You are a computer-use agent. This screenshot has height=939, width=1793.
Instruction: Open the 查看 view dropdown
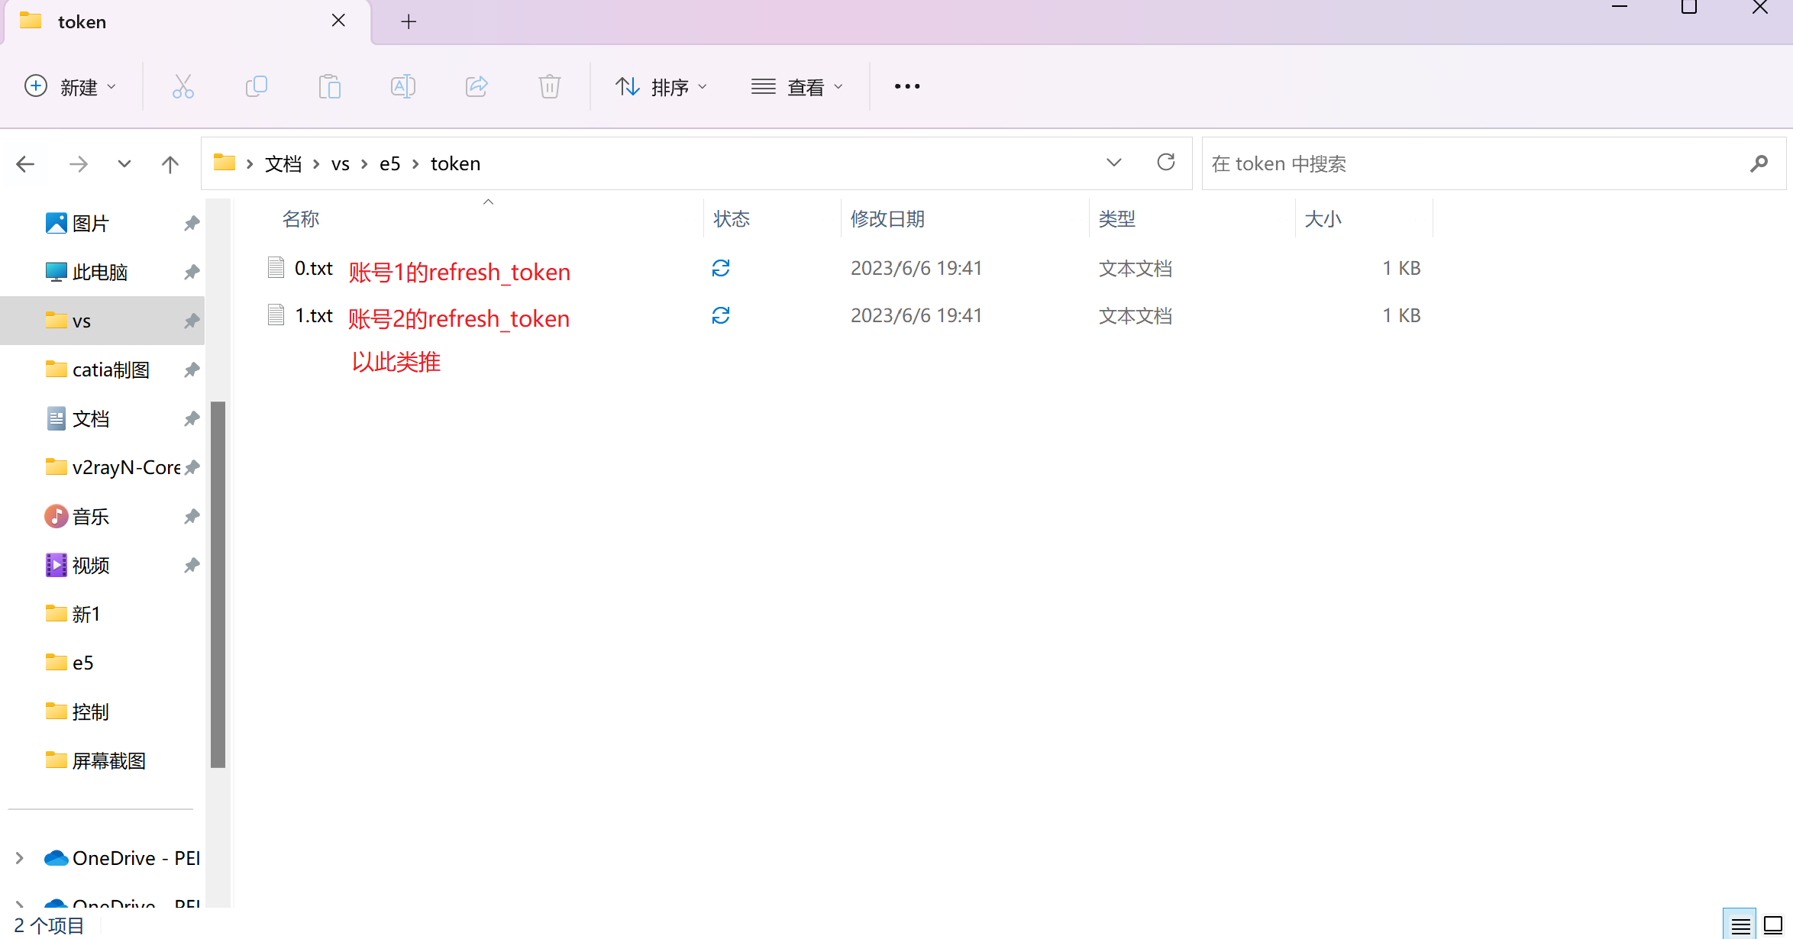pyautogui.click(x=797, y=86)
